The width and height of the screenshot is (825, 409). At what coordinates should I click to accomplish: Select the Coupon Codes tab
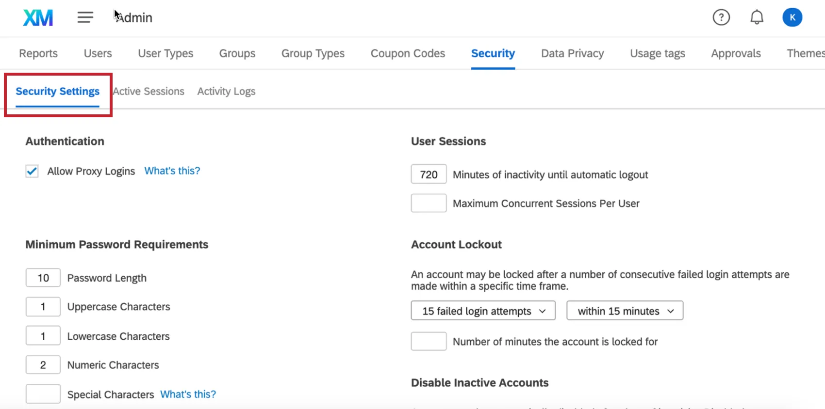[x=408, y=53]
